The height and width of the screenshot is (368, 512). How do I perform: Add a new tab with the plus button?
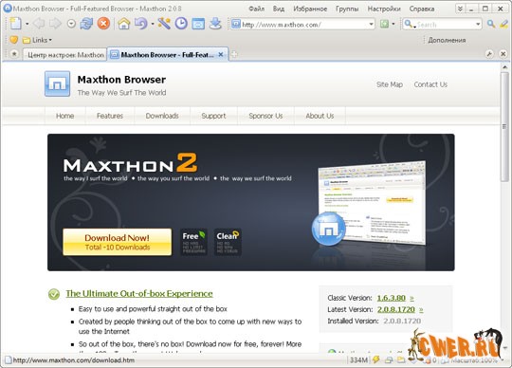[234, 54]
